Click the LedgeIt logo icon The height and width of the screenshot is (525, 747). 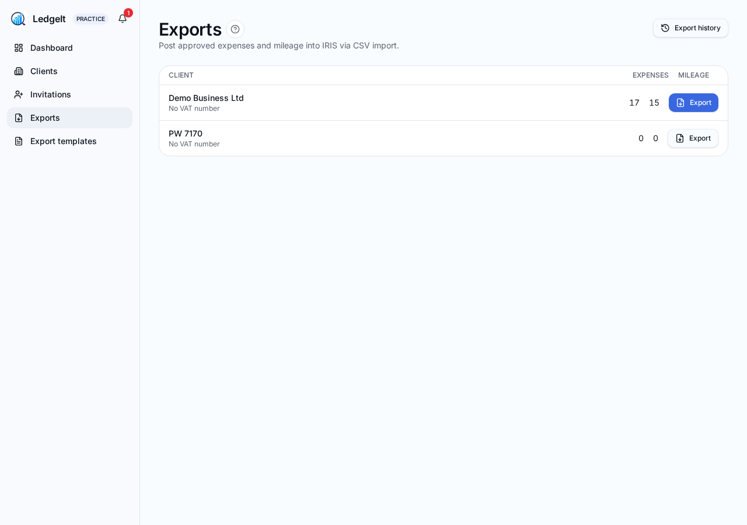18,19
